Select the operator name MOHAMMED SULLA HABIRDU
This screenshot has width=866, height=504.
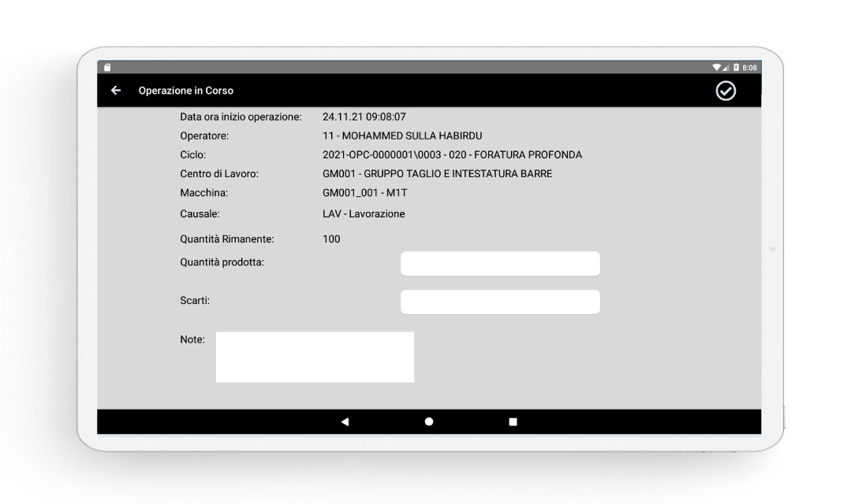(x=402, y=135)
